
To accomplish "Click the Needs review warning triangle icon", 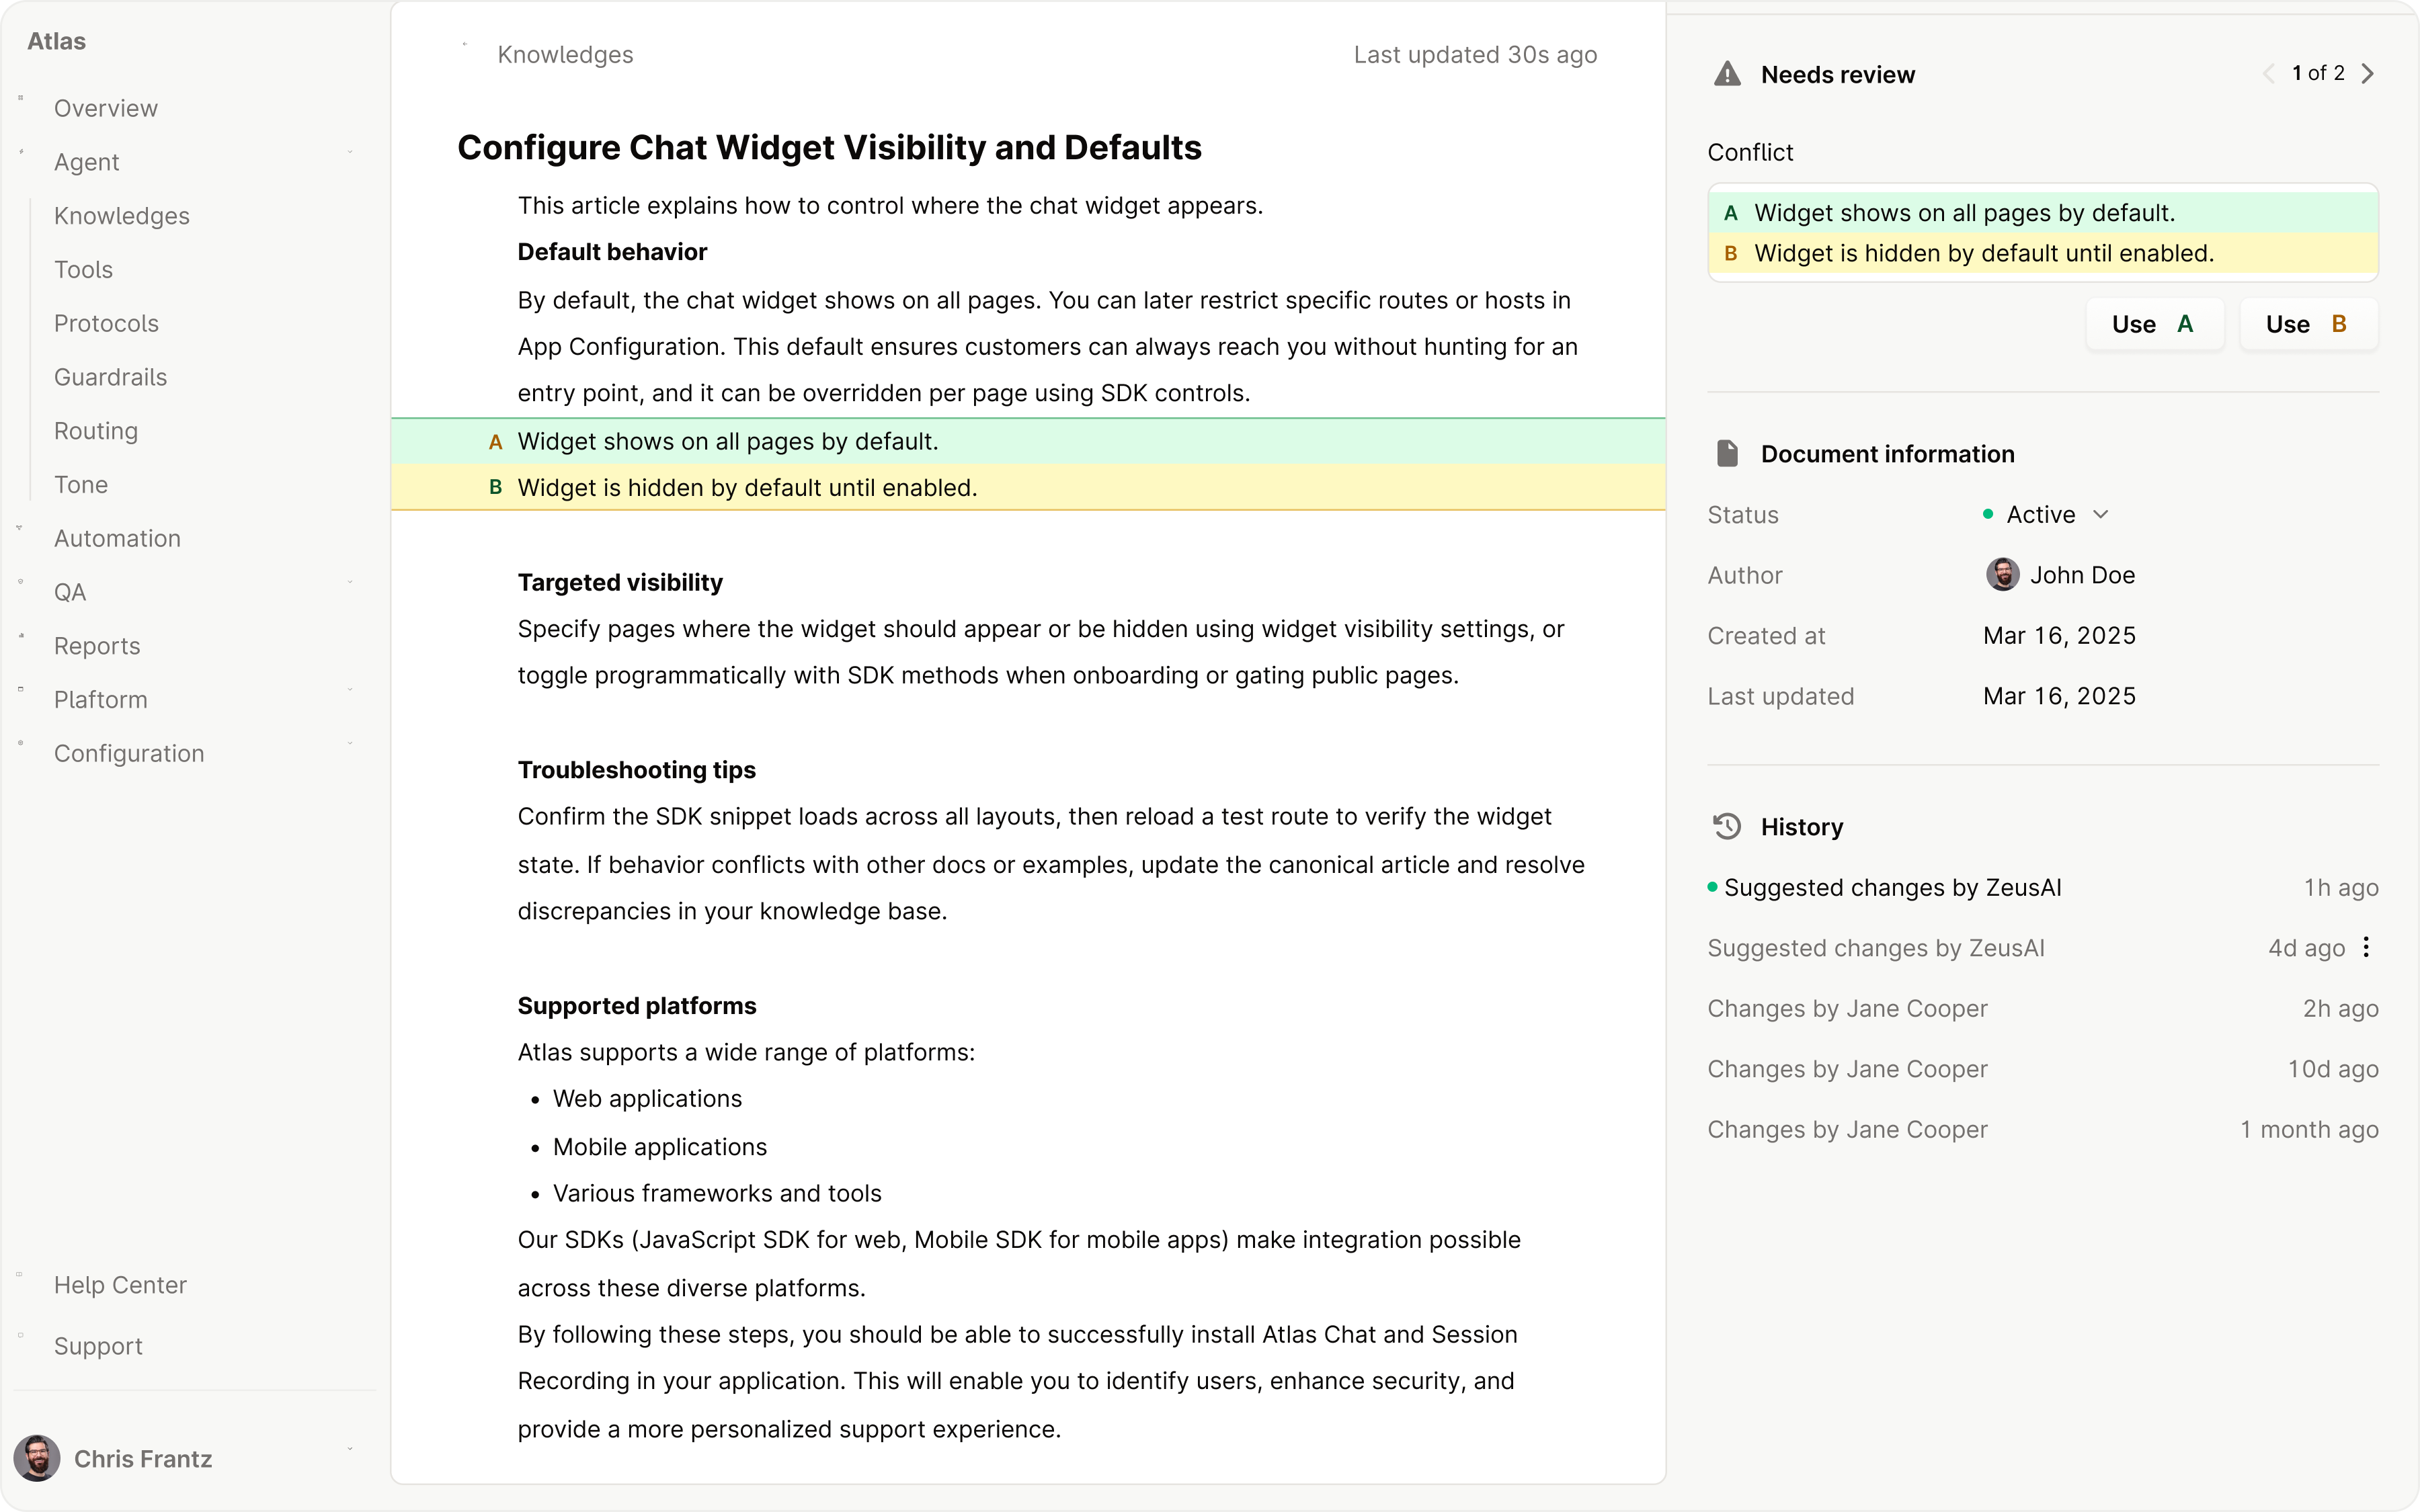I will pos(1727,74).
